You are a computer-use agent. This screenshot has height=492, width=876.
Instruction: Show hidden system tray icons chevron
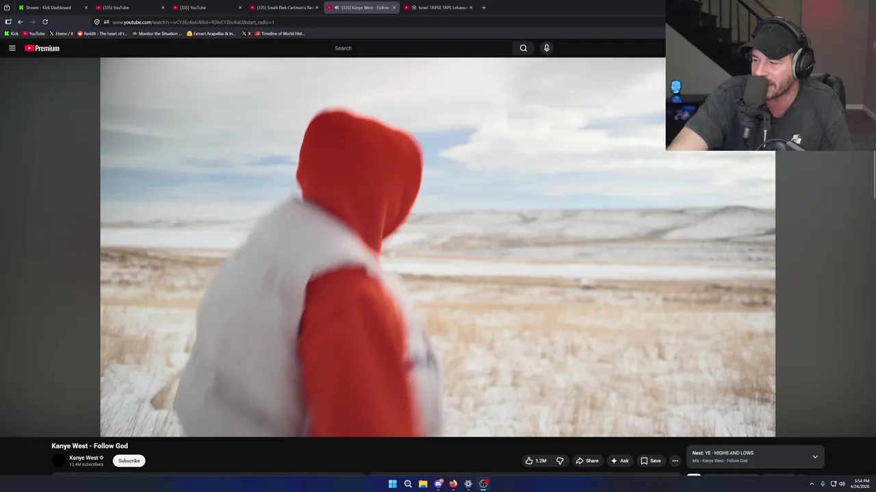coord(812,484)
